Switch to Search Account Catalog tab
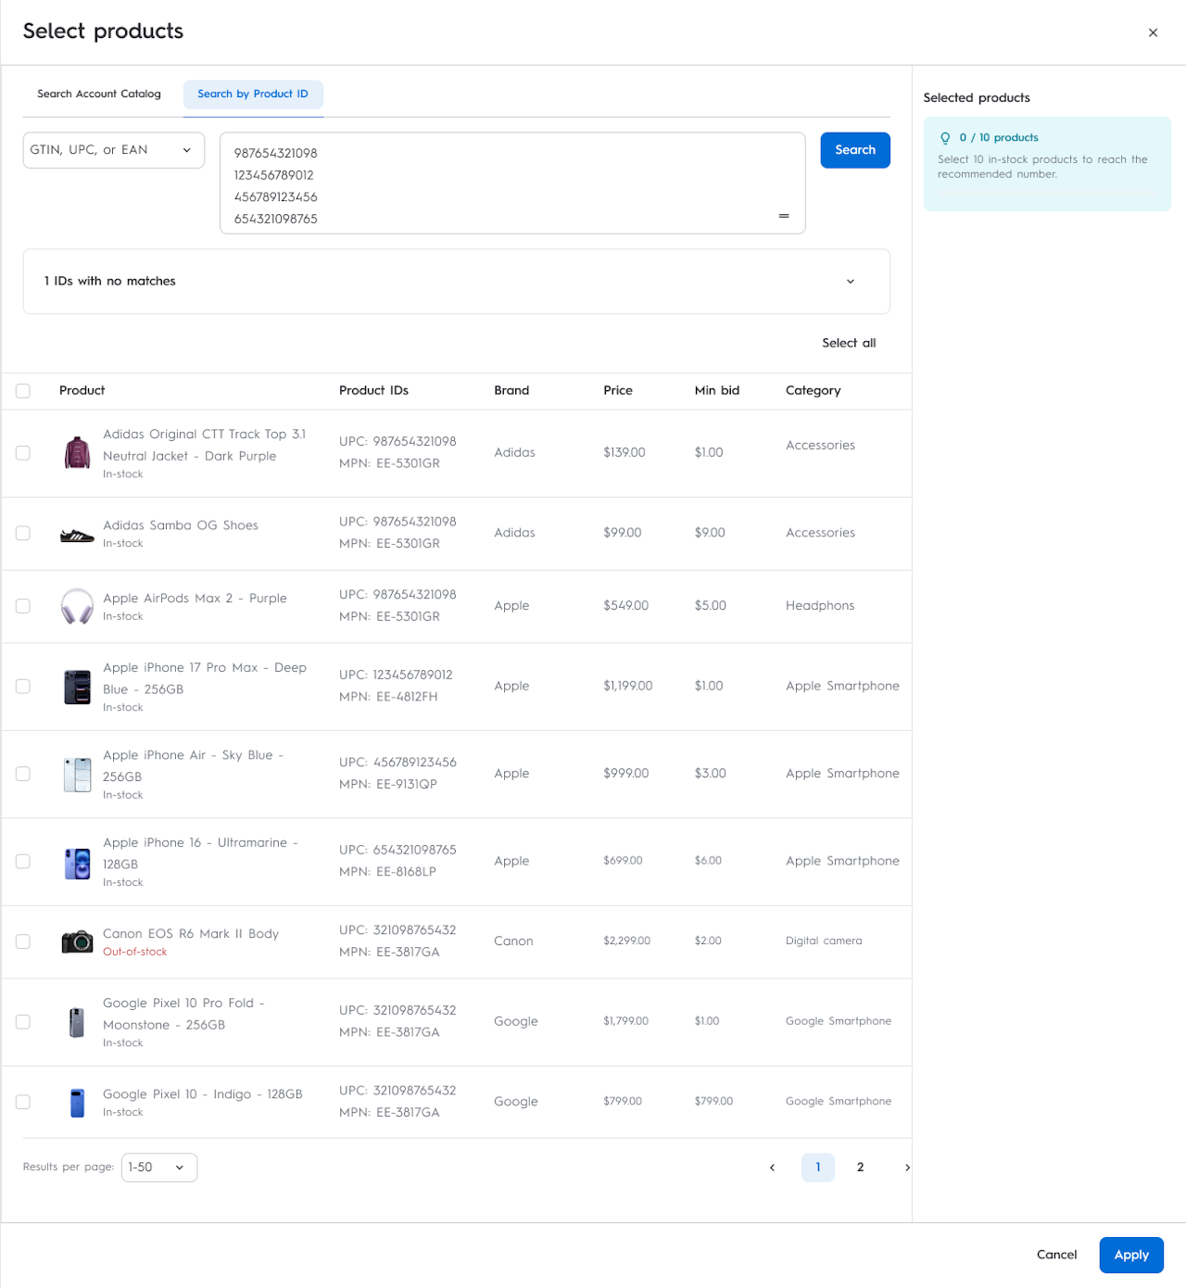Image resolution: width=1186 pixels, height=1288 pixels. pyautogui.click(x=99, y=95)
